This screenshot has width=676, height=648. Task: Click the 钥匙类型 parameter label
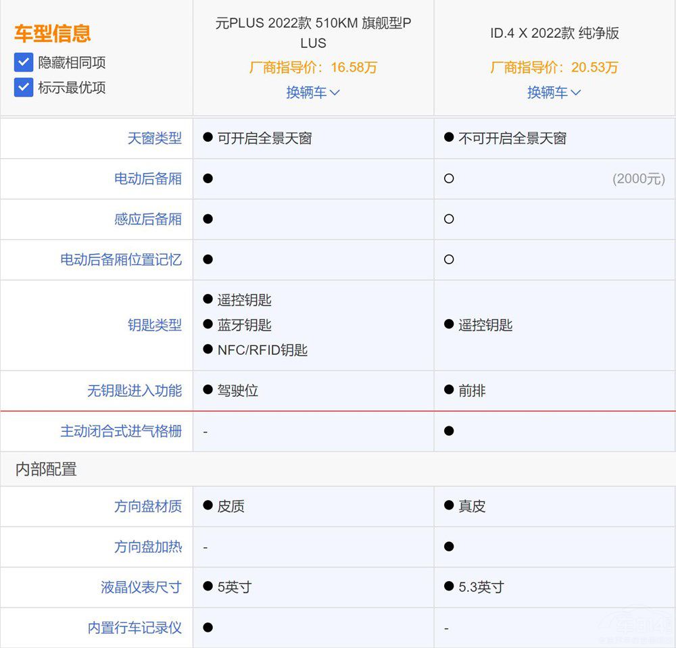click(x=154, y=325)
